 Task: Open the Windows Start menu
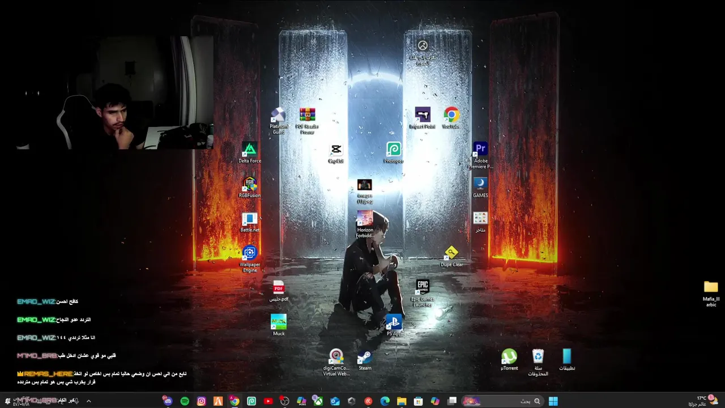(x=553, y=401)
